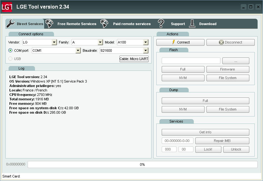This screenshot has width=263, height=181.
Task: Select the USB radio button
Action: pyautogui.click(x=10, y=58)
